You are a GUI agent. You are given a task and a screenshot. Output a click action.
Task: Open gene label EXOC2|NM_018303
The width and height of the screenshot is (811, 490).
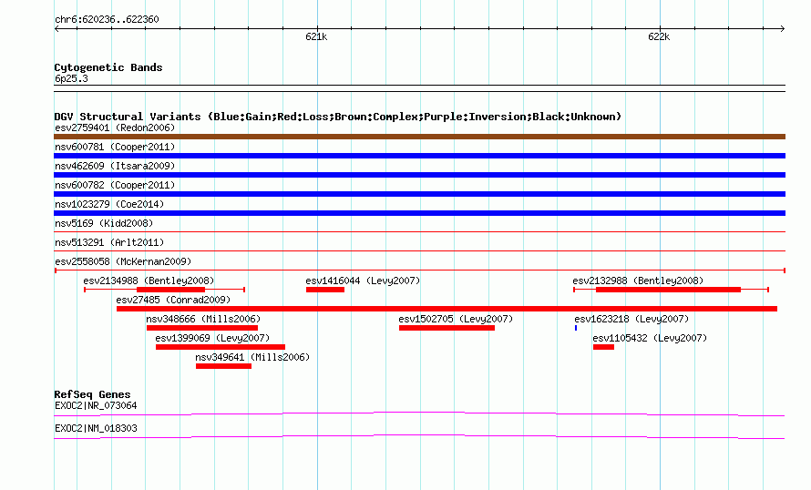pos(96,428)
